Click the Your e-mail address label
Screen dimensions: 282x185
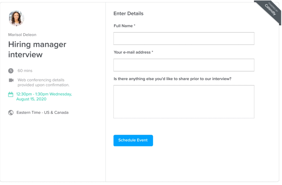tap(133, 52)
